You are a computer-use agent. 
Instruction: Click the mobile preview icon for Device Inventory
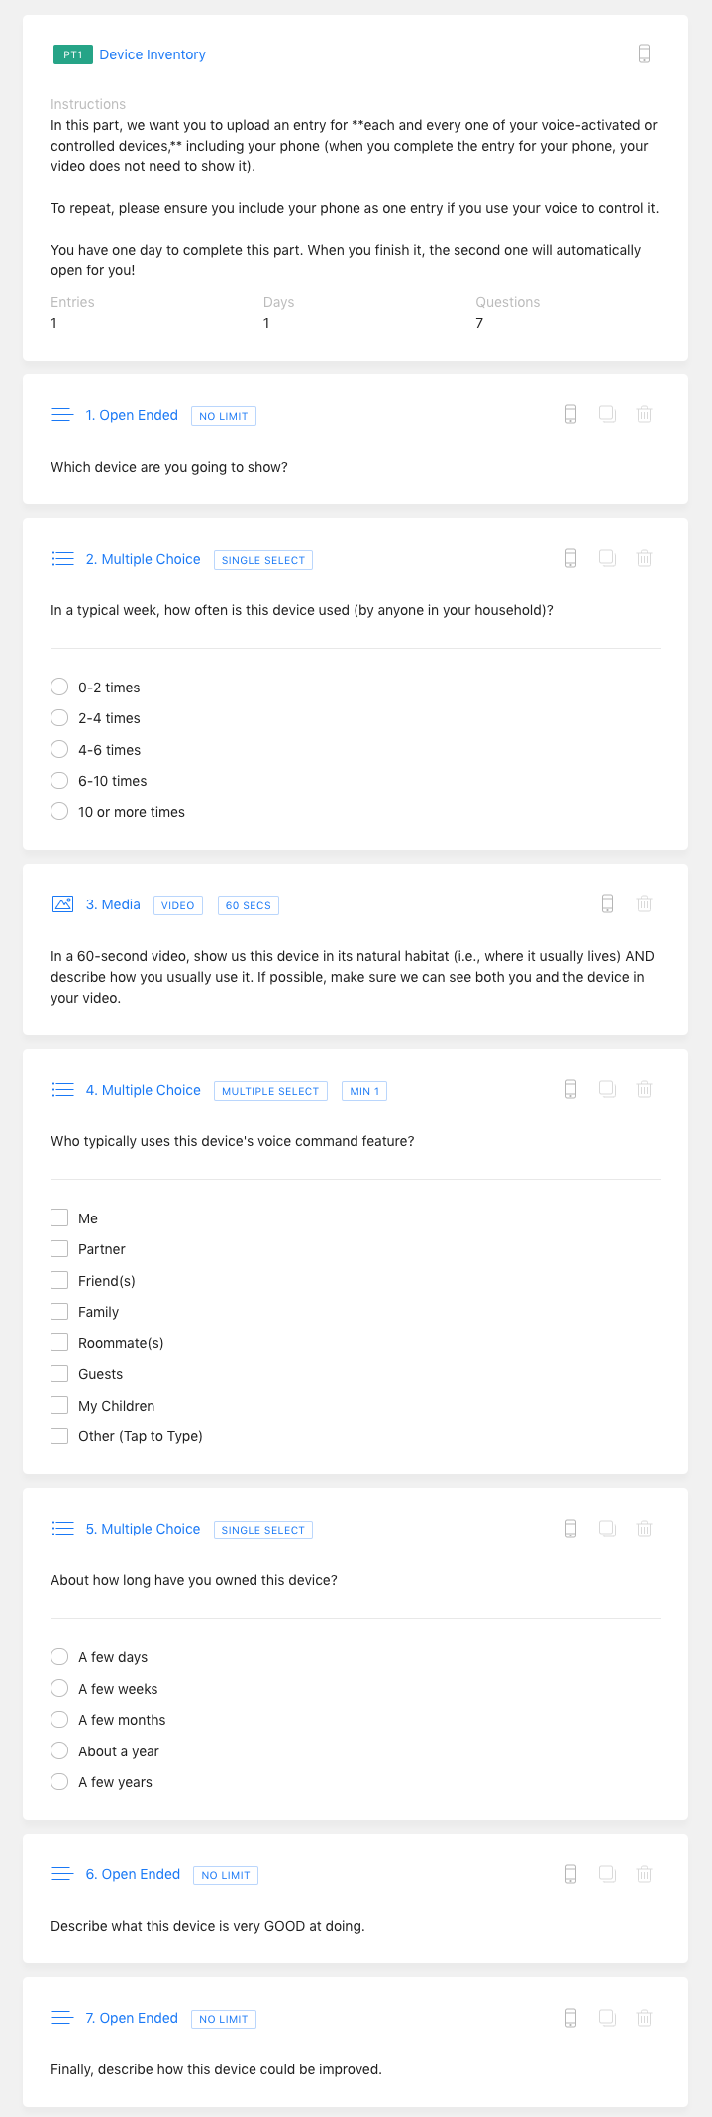[644, 53]
